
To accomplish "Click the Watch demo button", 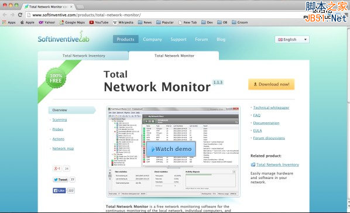I will click(171, 149).
